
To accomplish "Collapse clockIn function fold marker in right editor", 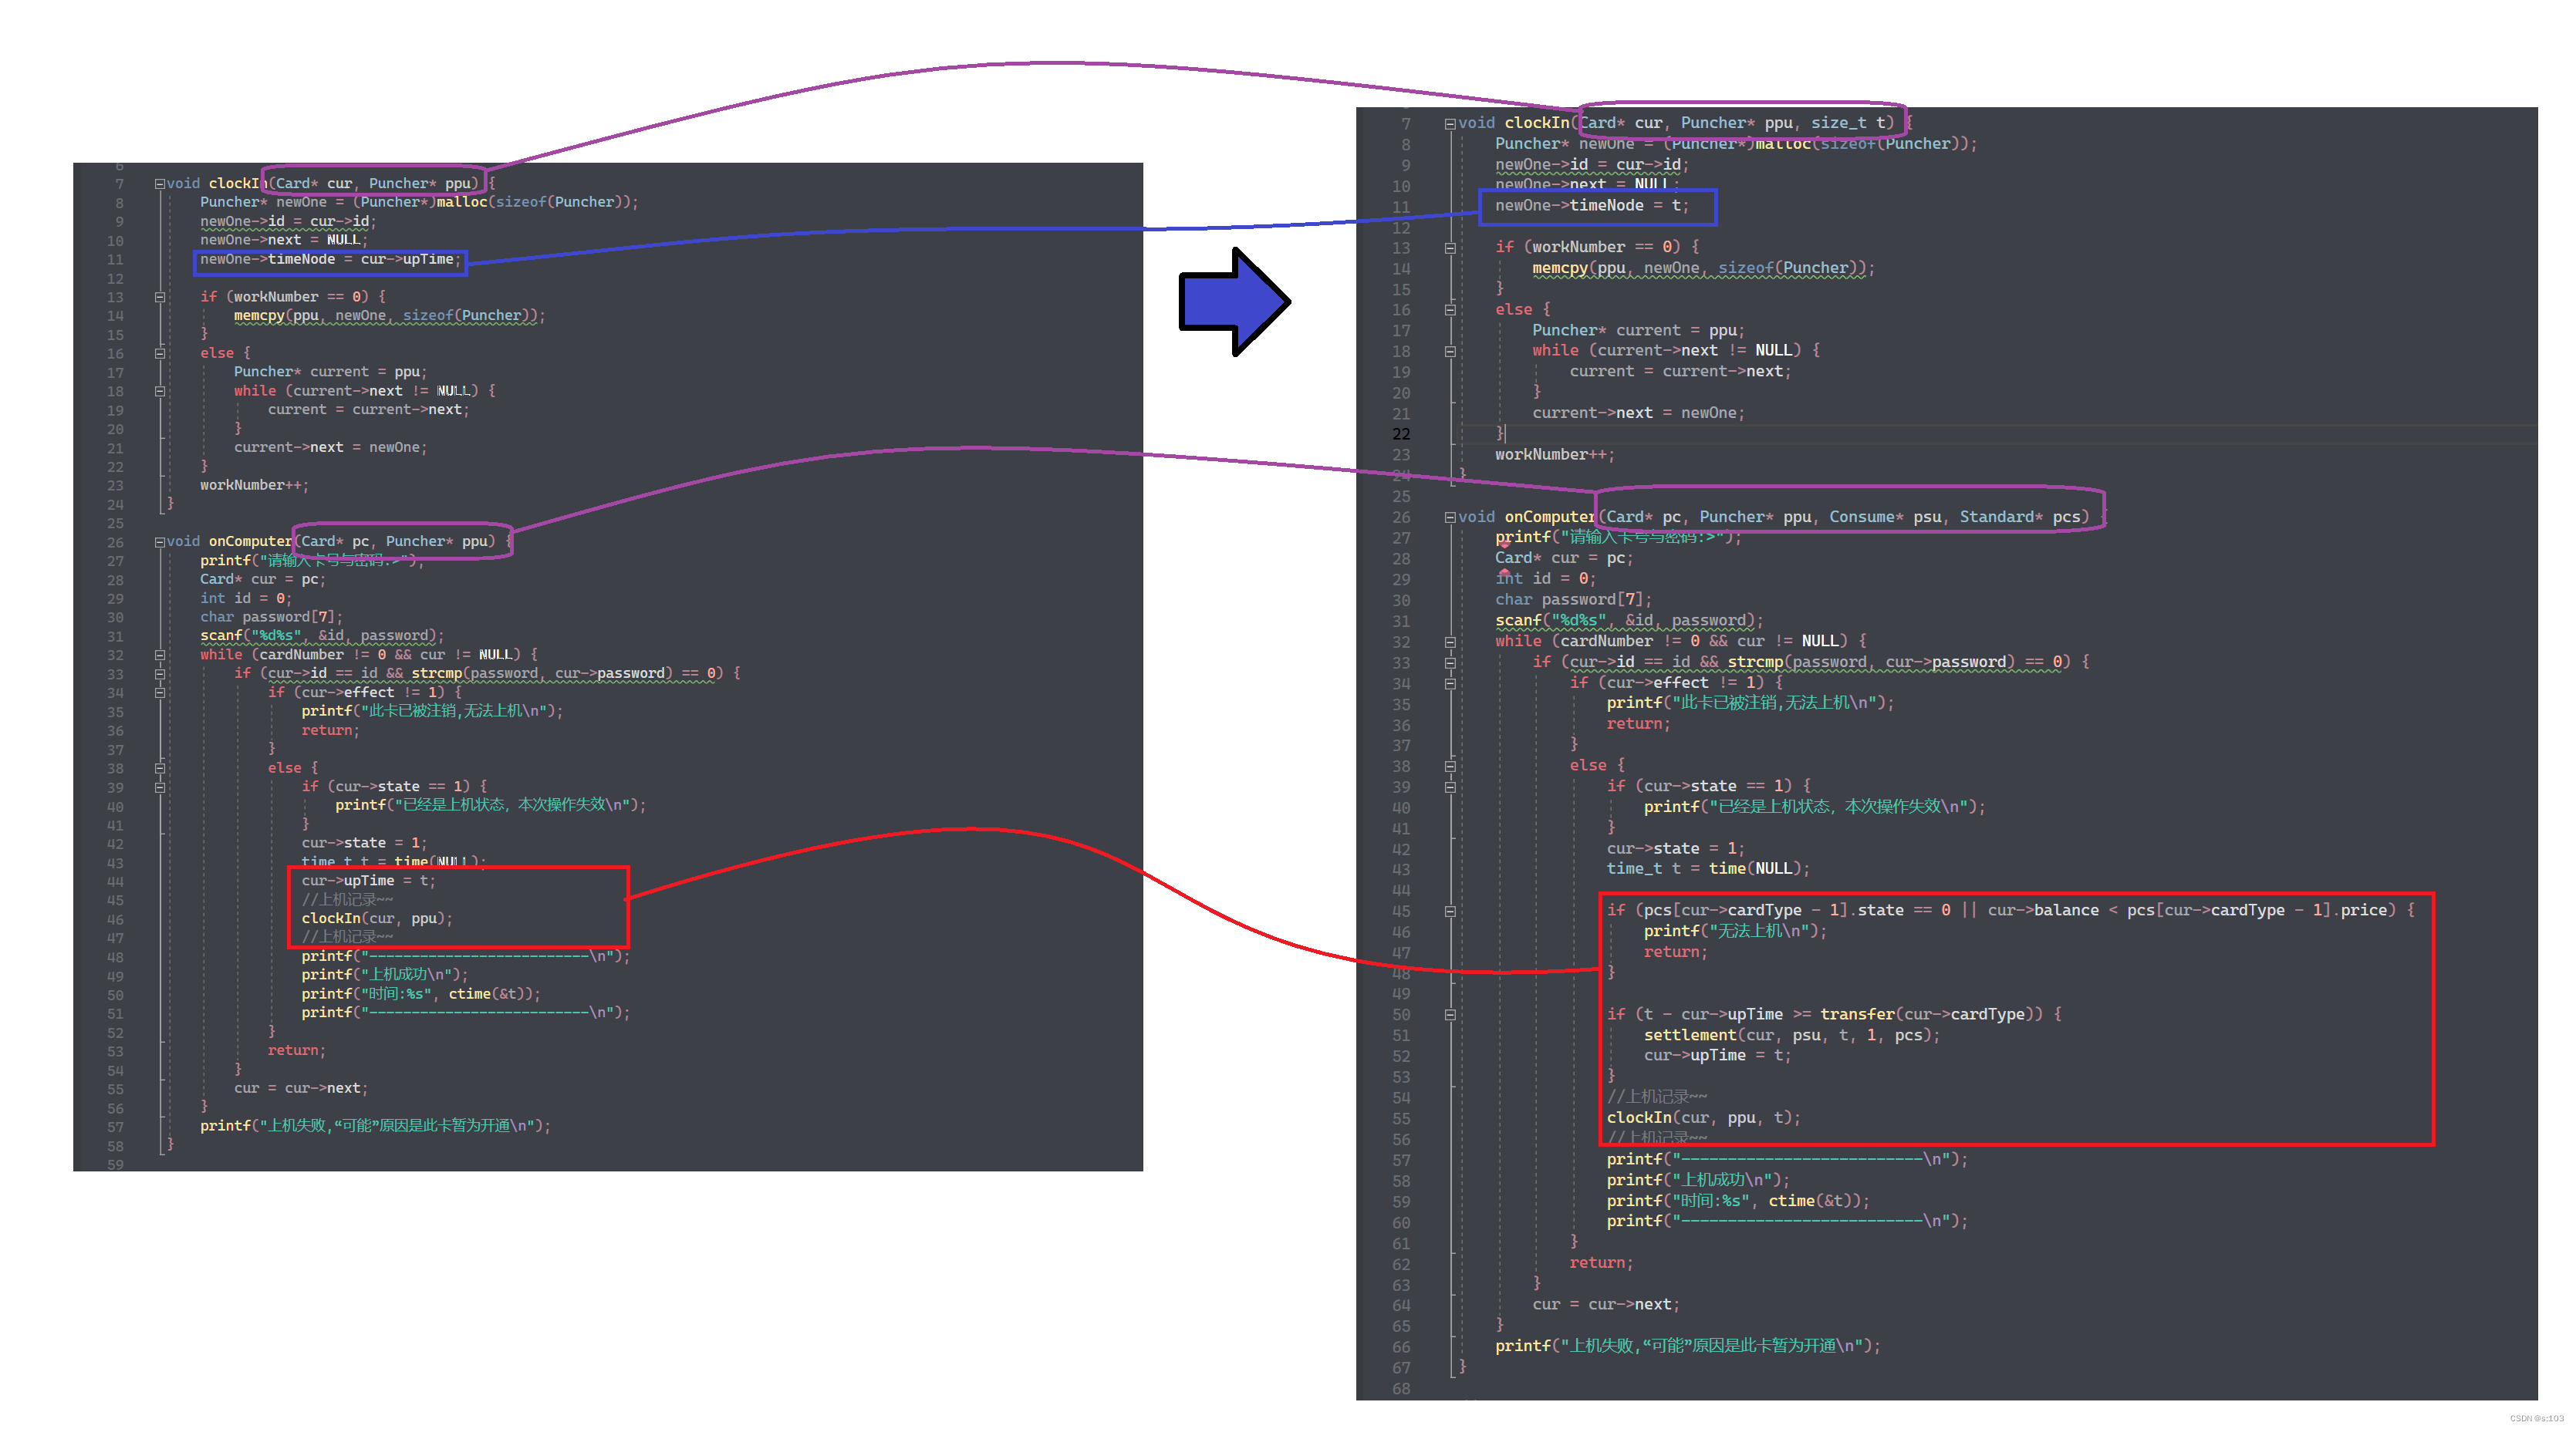I will click(1449, 124).
